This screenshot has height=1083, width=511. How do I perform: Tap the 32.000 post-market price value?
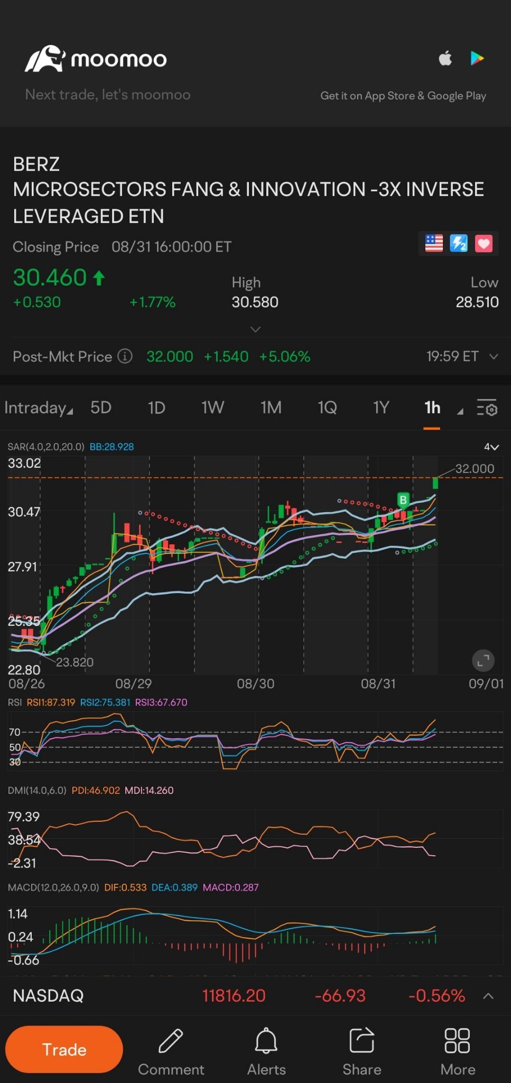click(170, 357)
